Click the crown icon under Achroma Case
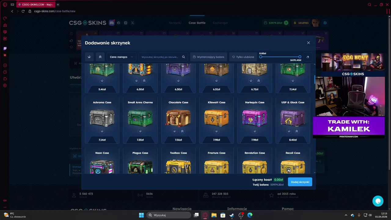 point(102,131)
